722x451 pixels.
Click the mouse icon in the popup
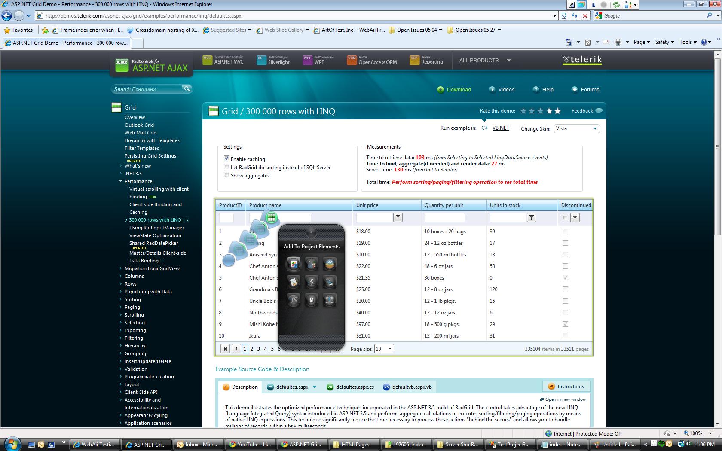312,300
